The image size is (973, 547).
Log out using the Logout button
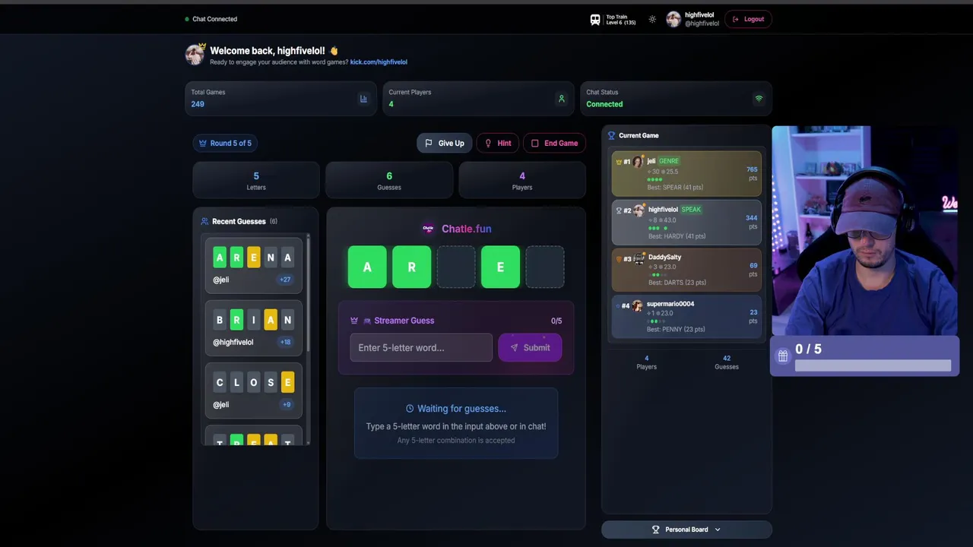(x=748, y=20)
